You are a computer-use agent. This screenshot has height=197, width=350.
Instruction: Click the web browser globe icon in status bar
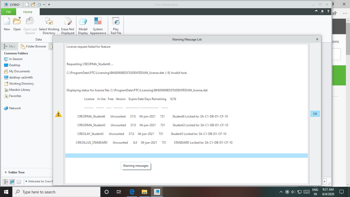tap(12, 182)
